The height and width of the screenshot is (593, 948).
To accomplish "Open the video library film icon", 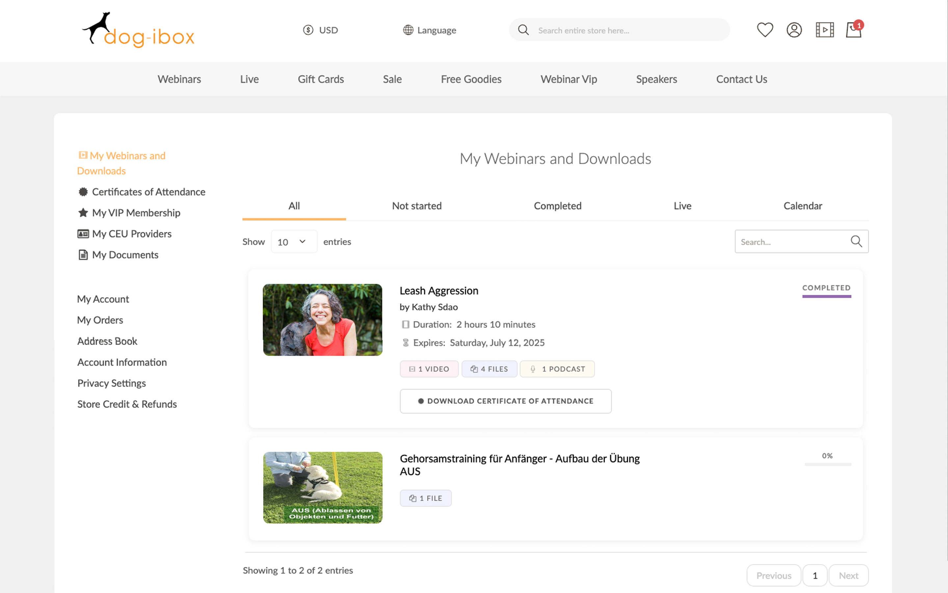I will coord(825,30).
